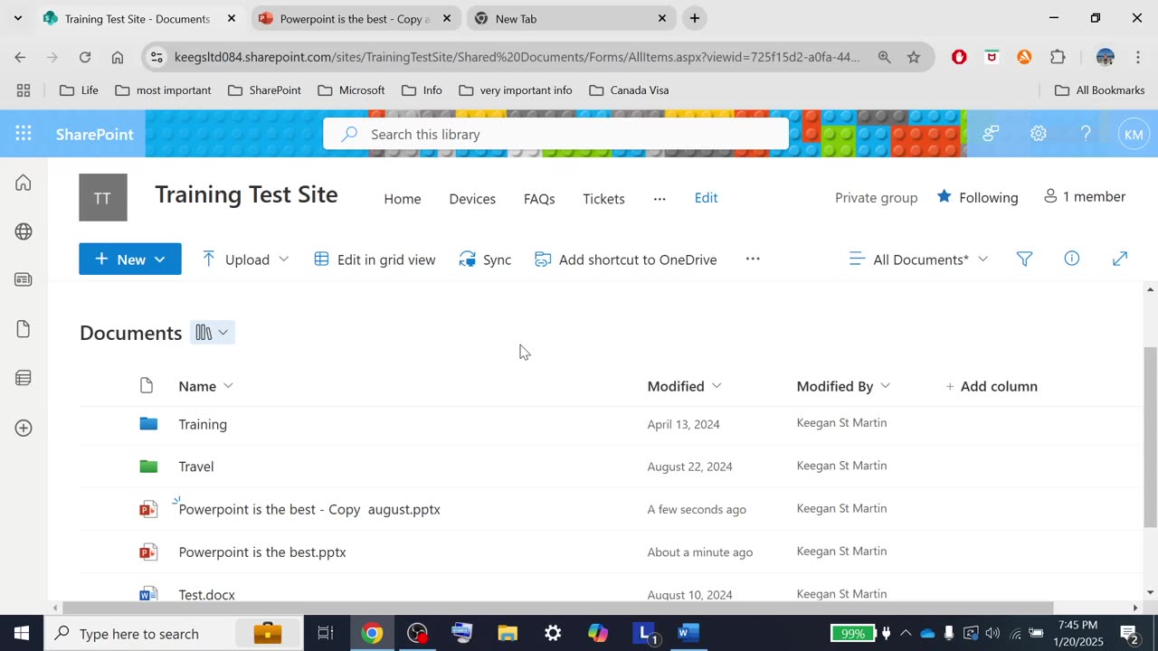This screenshot has height=651, width=1158.
Task: Go to the Devices navigation link
Action: click(472, 198)
